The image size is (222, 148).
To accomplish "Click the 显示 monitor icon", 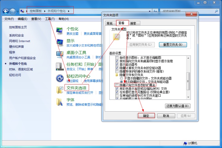I will (60, 43).
